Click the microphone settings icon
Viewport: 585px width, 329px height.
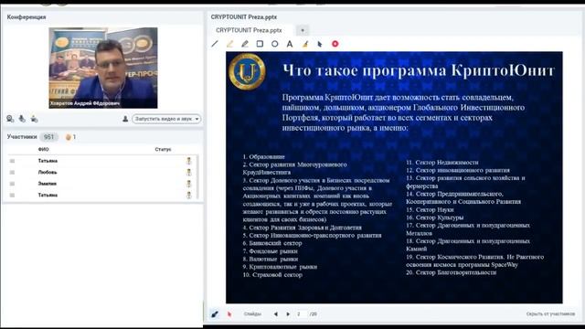click(x=22, y=119)
